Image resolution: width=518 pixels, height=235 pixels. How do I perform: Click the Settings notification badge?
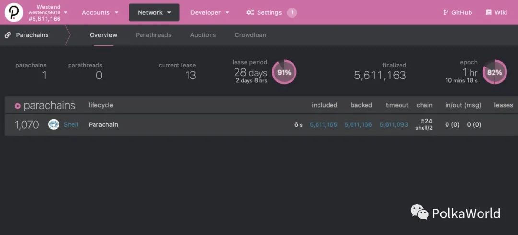coord(292,12)
